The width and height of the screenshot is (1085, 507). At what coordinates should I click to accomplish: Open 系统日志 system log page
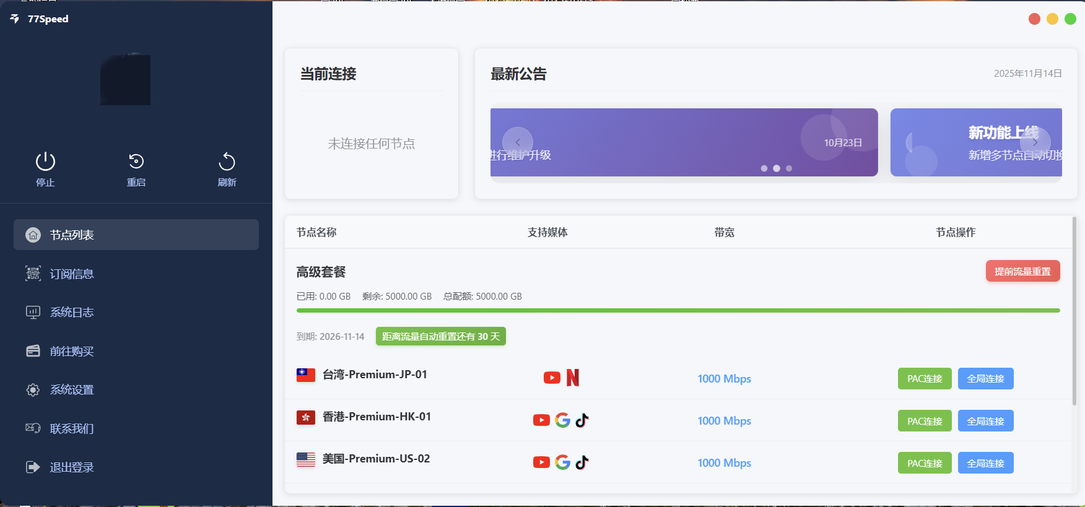(72, 313)
